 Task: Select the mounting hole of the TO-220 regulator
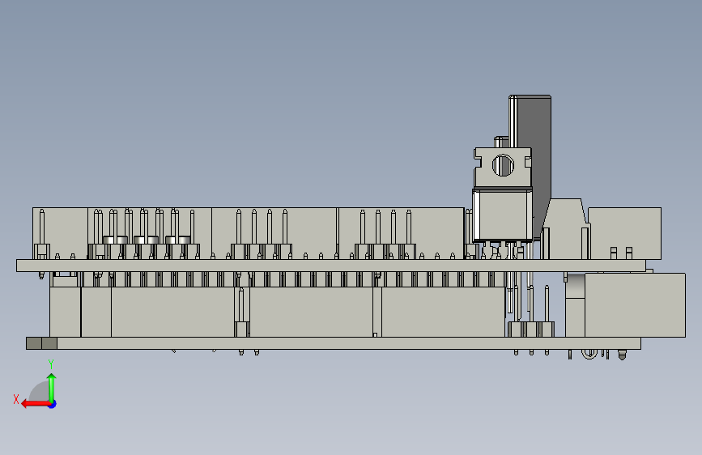pos(503,165)
